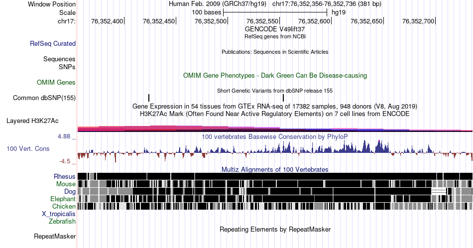Click the Zebrafish alignment row label

pos(62,221)
